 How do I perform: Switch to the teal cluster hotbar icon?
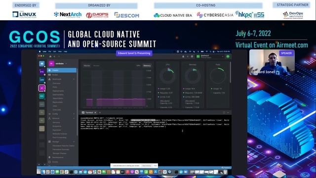[42, 96]
